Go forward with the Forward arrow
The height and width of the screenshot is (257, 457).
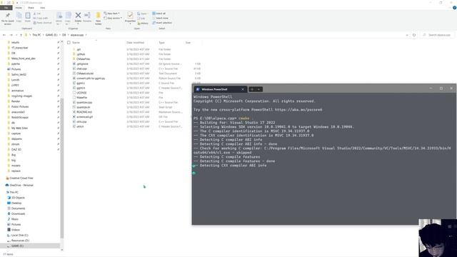11,35
